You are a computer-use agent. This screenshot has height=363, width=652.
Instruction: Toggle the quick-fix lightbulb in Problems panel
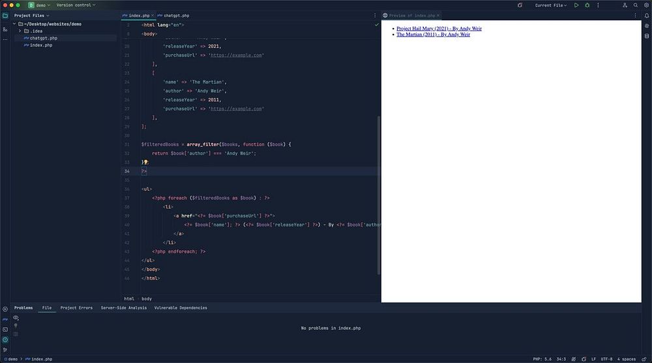point(16,326)
